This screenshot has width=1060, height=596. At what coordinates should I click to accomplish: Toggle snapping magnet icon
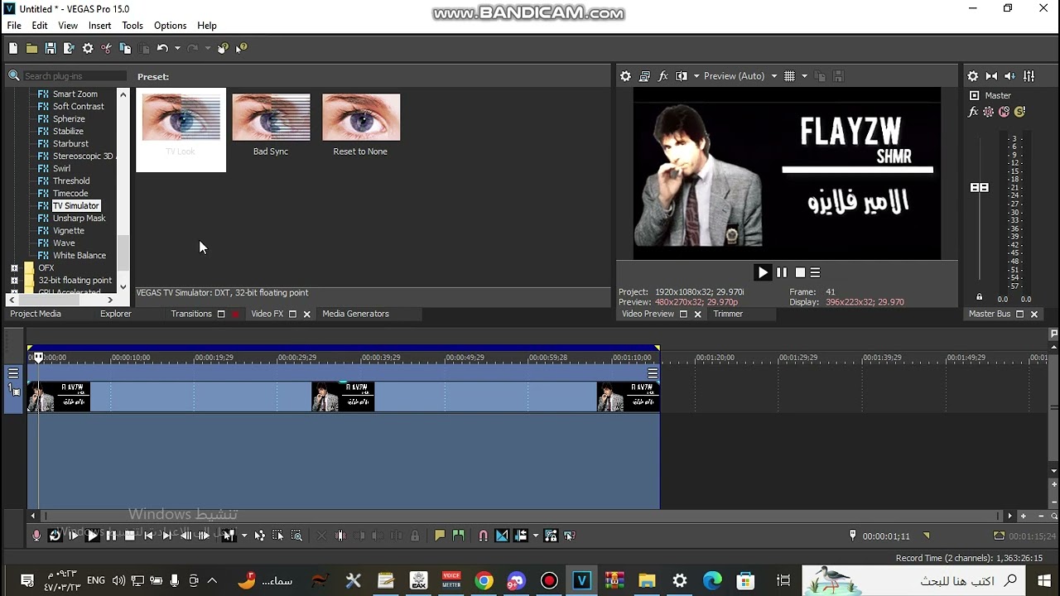(x=483, y=536)
